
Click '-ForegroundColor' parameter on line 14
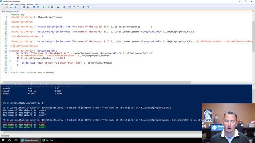(151, 32)
